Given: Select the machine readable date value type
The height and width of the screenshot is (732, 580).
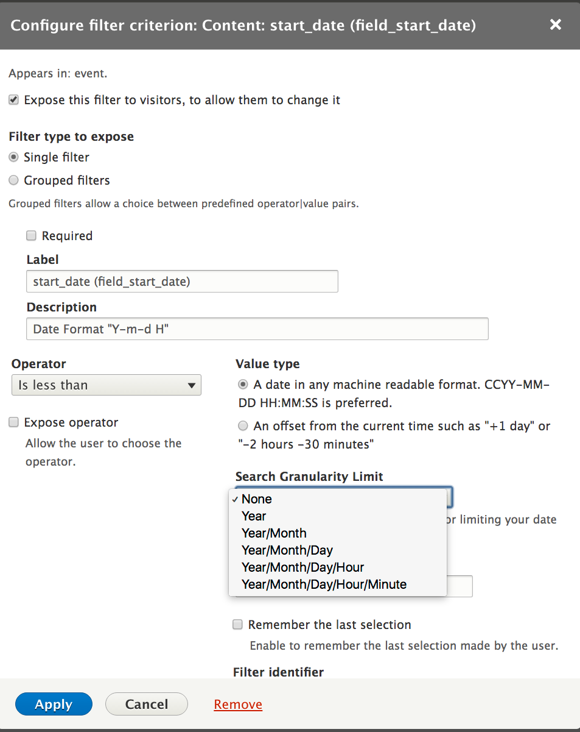Looking at the screenshot, I should [x=243, y=385].
